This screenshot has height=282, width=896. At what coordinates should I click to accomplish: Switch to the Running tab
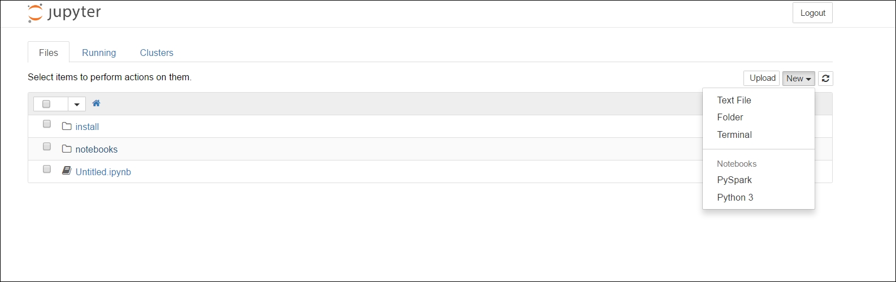click(99, 53)
